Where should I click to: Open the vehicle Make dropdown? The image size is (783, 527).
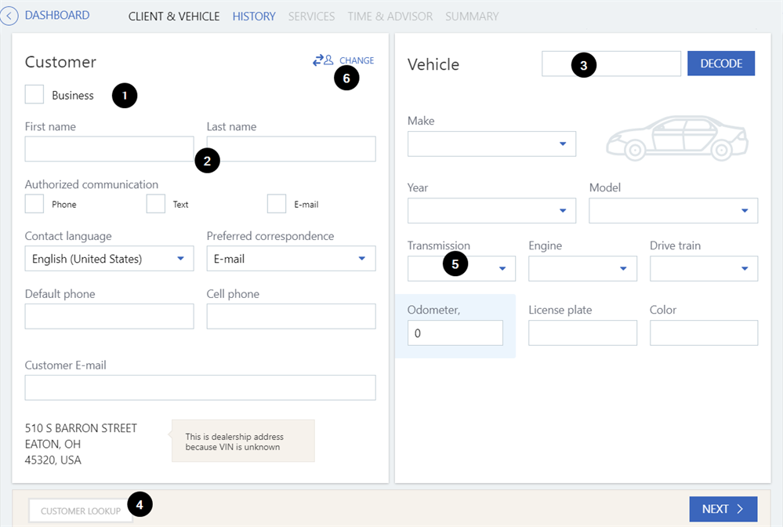pos(491,144)
